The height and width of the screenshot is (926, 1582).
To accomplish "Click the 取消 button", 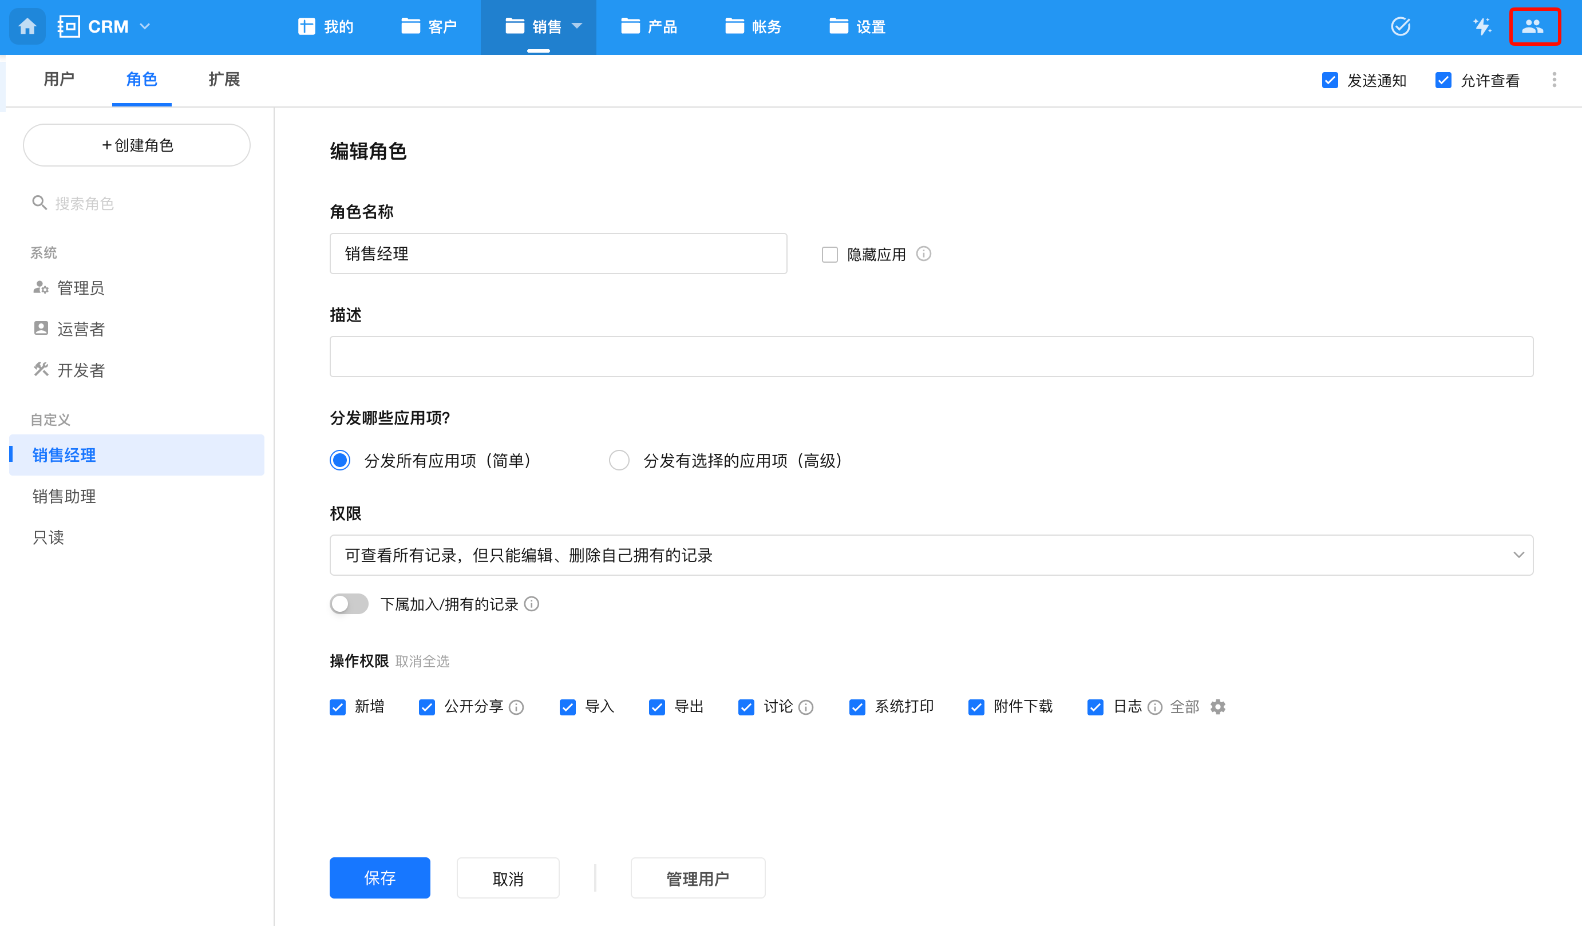I will (508, 878).
